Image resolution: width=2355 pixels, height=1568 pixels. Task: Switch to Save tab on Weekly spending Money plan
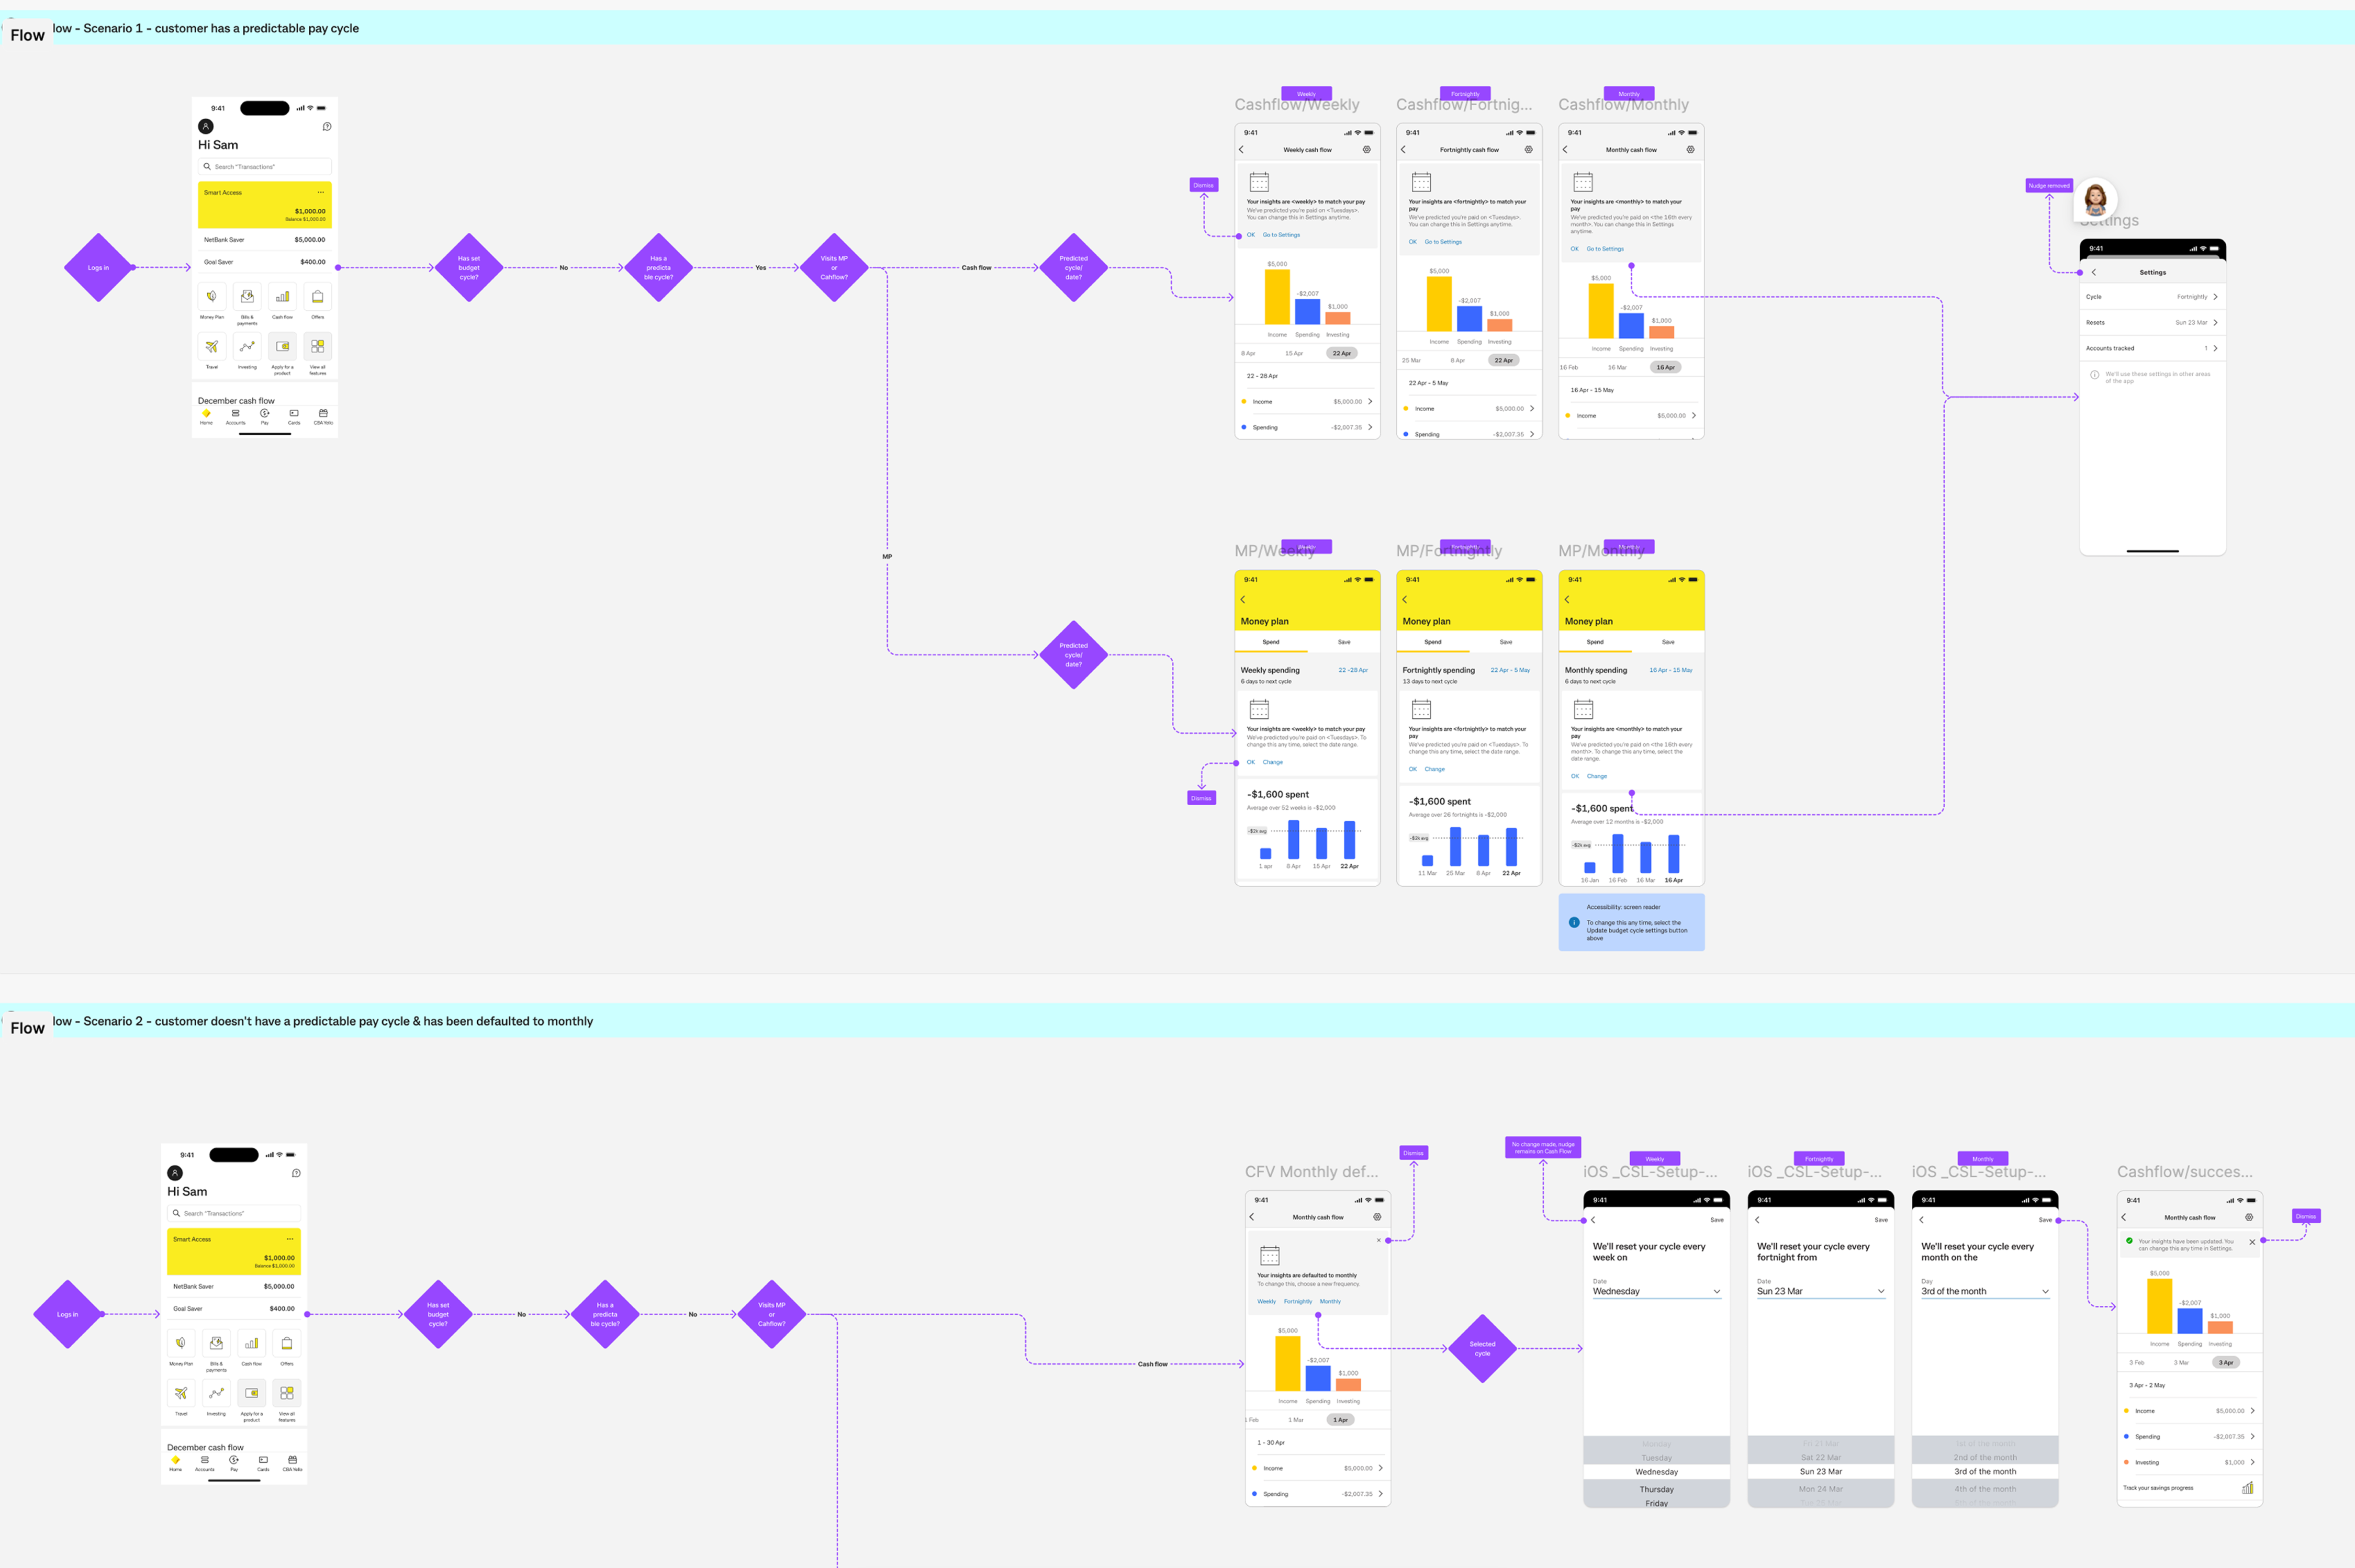[1344, 642]
